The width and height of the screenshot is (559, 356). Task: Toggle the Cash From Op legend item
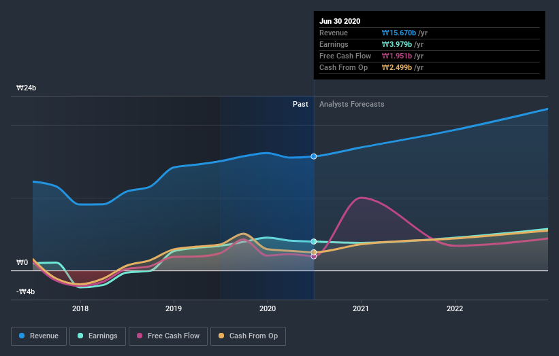pos(248,336)
